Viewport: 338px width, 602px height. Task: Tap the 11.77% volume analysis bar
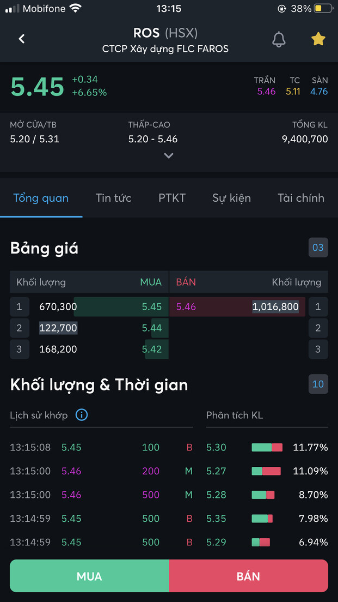coord(267,448)
